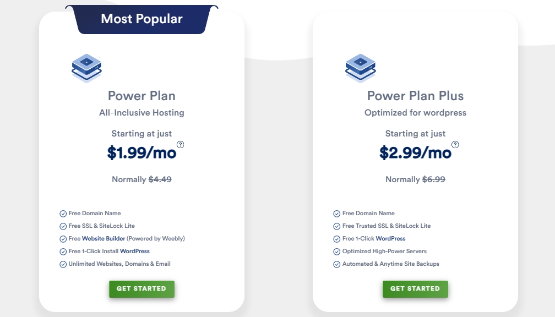555x317 pixels.
Task: Click checkmark next to Free Trusted SSL
Action: click(x=337, y=226)
